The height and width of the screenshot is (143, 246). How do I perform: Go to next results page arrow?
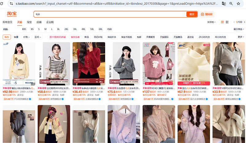coord(244,22)
